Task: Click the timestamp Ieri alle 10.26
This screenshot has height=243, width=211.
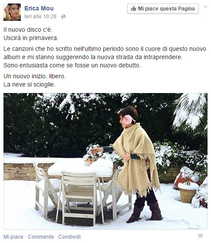Action: 40,17
